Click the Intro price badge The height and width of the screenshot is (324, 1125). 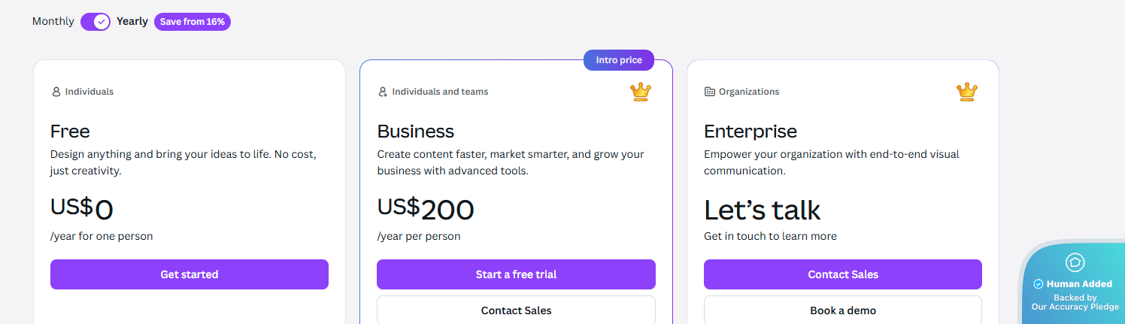[619, 60]
